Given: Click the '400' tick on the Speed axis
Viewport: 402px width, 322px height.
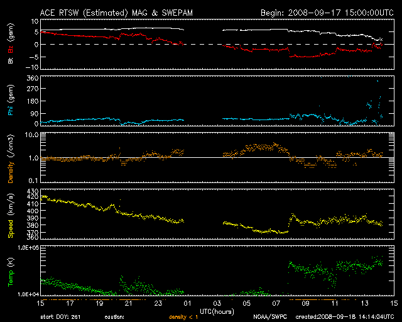Looking at the screenshot, I should (x=33, y=211).
